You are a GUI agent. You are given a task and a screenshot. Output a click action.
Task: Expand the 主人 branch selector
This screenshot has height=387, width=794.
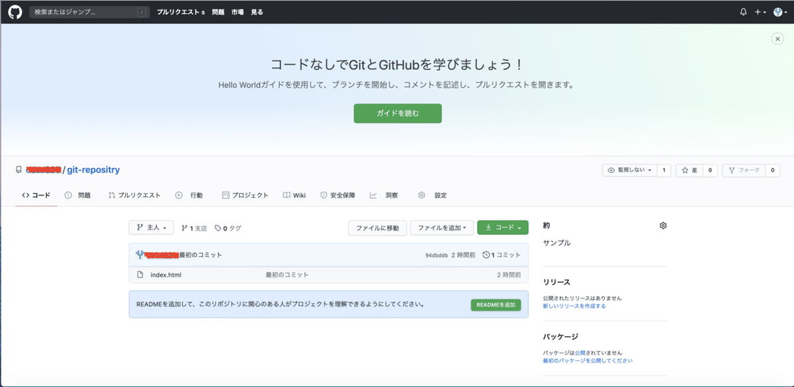[x=151, y=227]
